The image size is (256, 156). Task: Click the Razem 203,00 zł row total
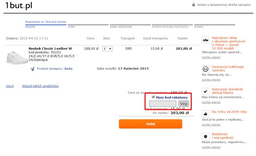184,49
